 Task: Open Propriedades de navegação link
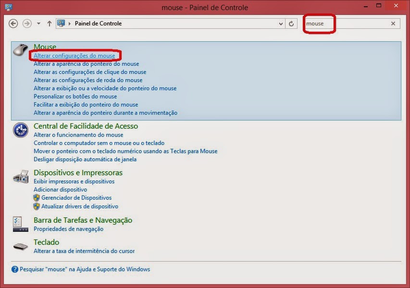pos(69,229)
